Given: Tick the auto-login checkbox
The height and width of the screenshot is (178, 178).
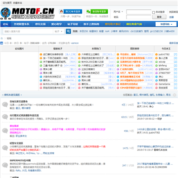Looking at the screenshot, I should coord(153,12).
